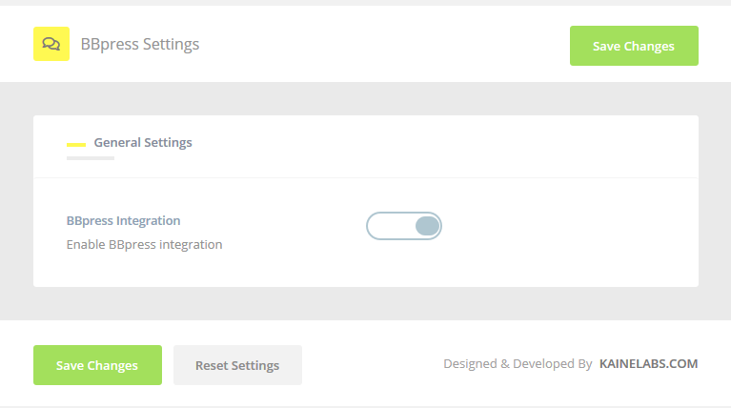Click the Reset Settings button
The image size is (731, 408).
(x=237, y=365)
